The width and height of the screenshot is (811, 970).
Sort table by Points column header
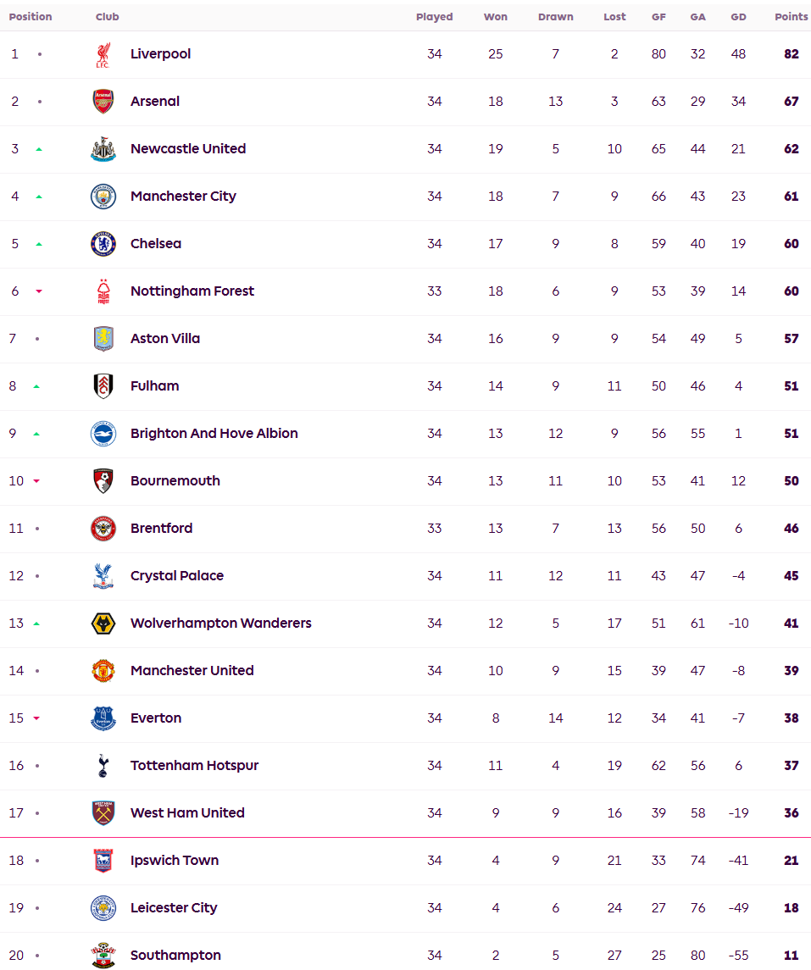pyautogui.click(x=792, y=17)
